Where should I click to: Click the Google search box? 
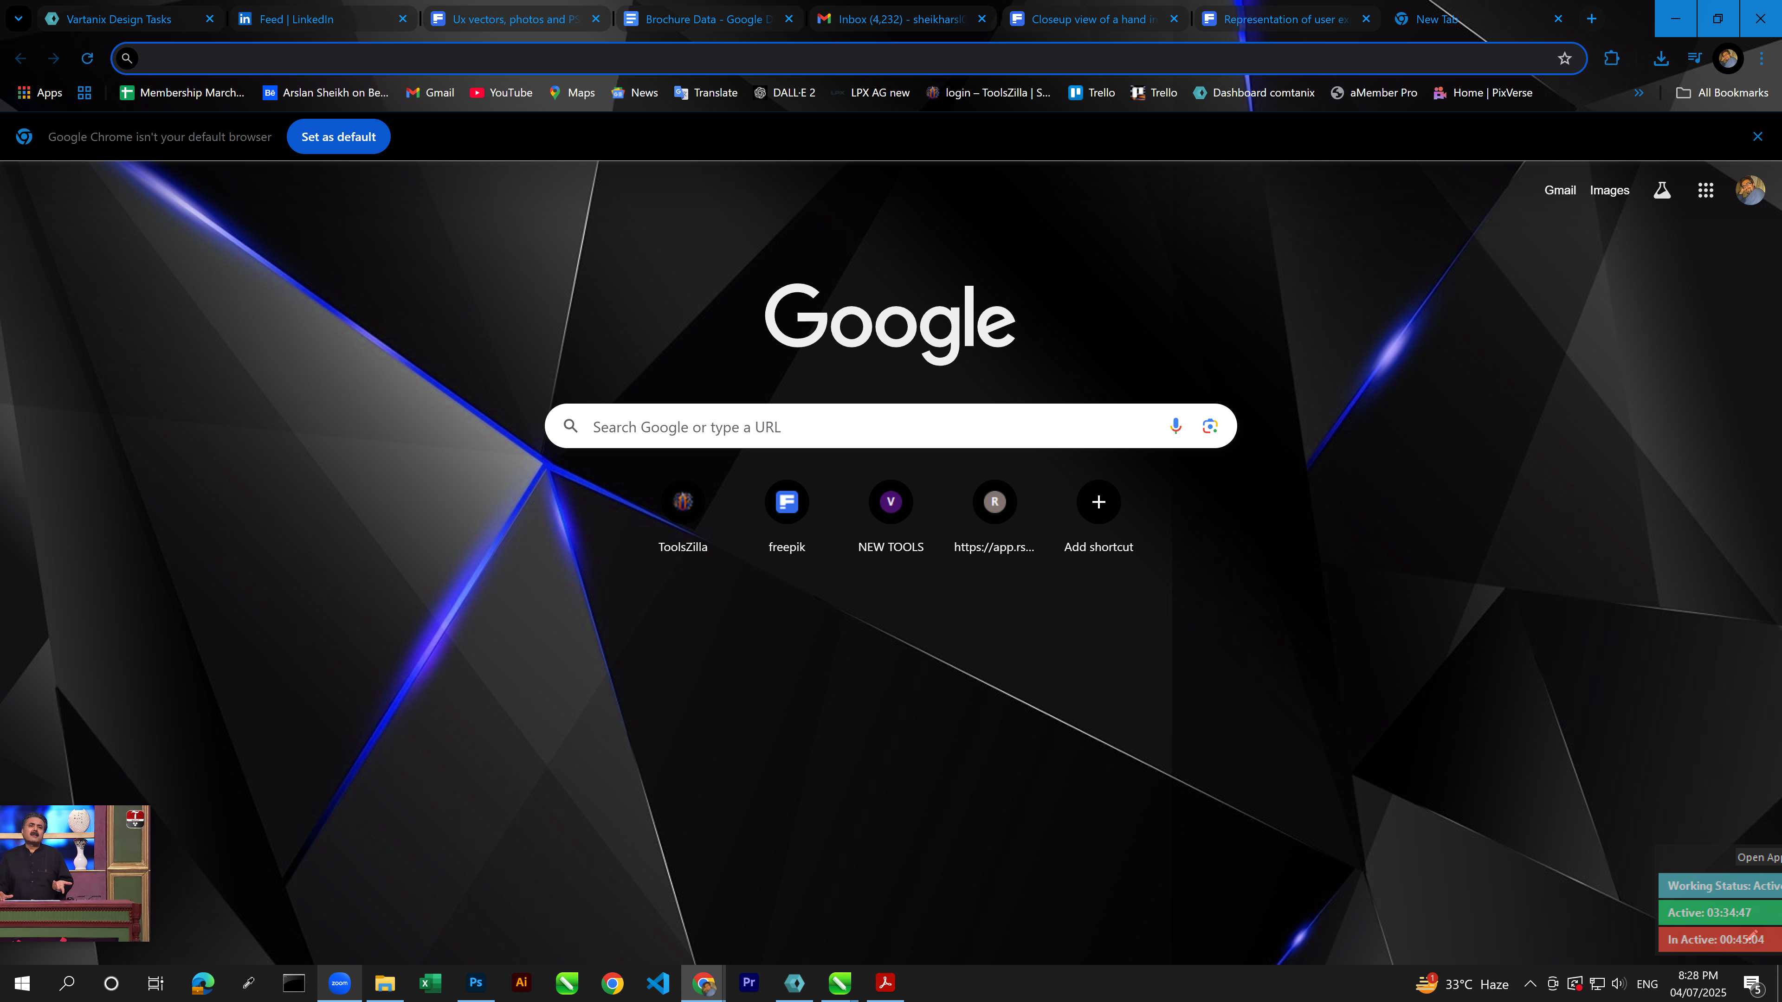(891, 426)
